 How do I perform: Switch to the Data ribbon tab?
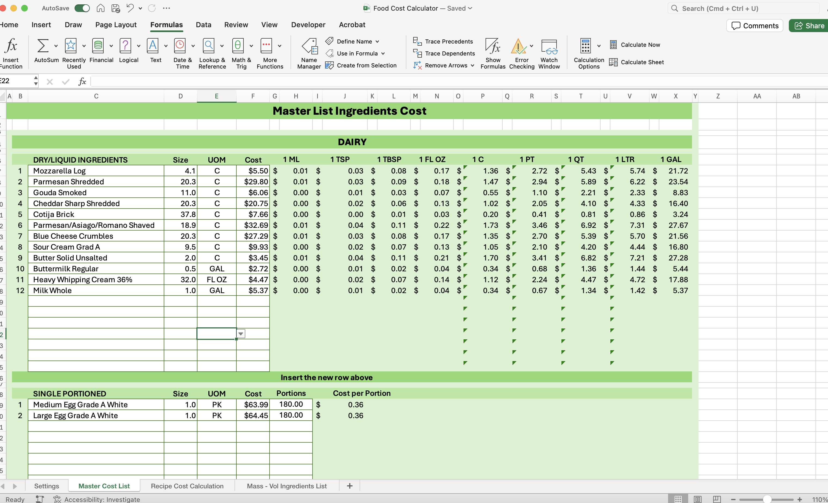pyautogui.click(x=203, y=24)
